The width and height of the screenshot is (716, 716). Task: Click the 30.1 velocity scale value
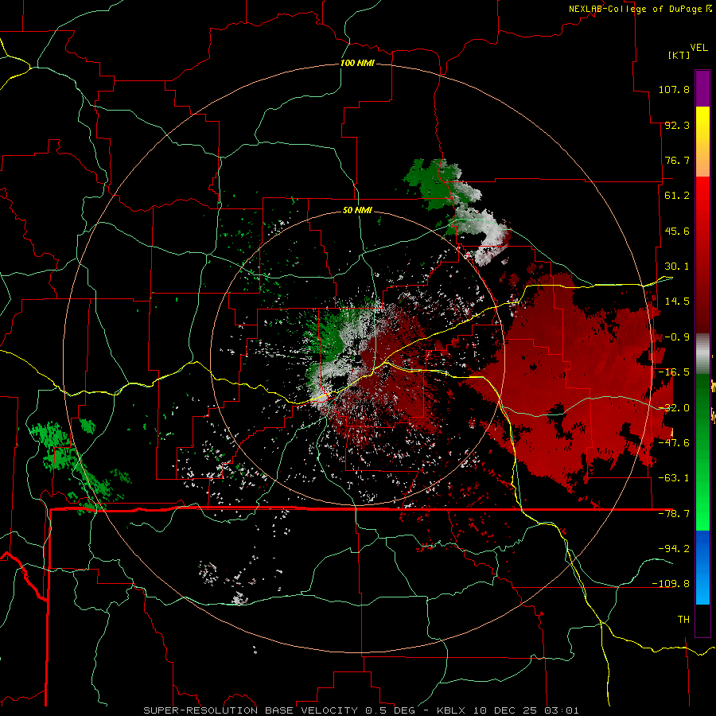click(677, 267)
